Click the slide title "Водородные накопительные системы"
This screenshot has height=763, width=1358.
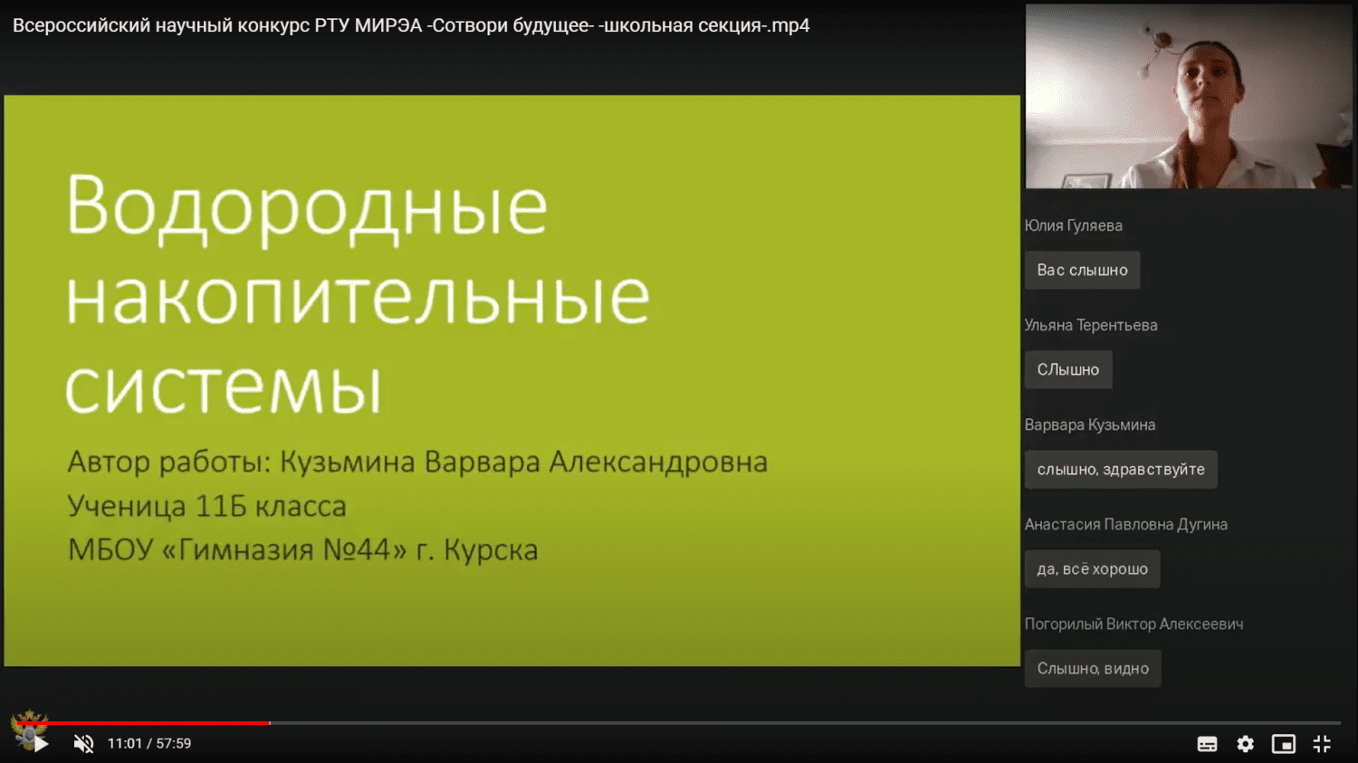click(x=358, y=294)
